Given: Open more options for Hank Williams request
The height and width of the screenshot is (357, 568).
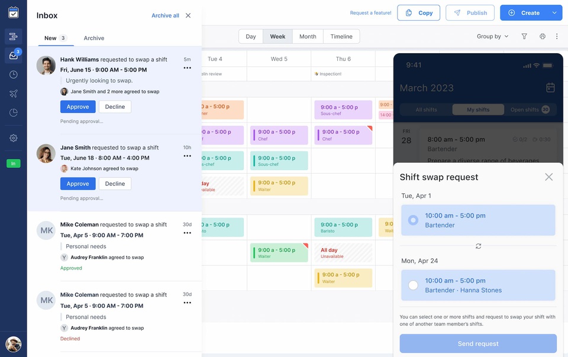Looking at the screenshot, I should point(187,68).
